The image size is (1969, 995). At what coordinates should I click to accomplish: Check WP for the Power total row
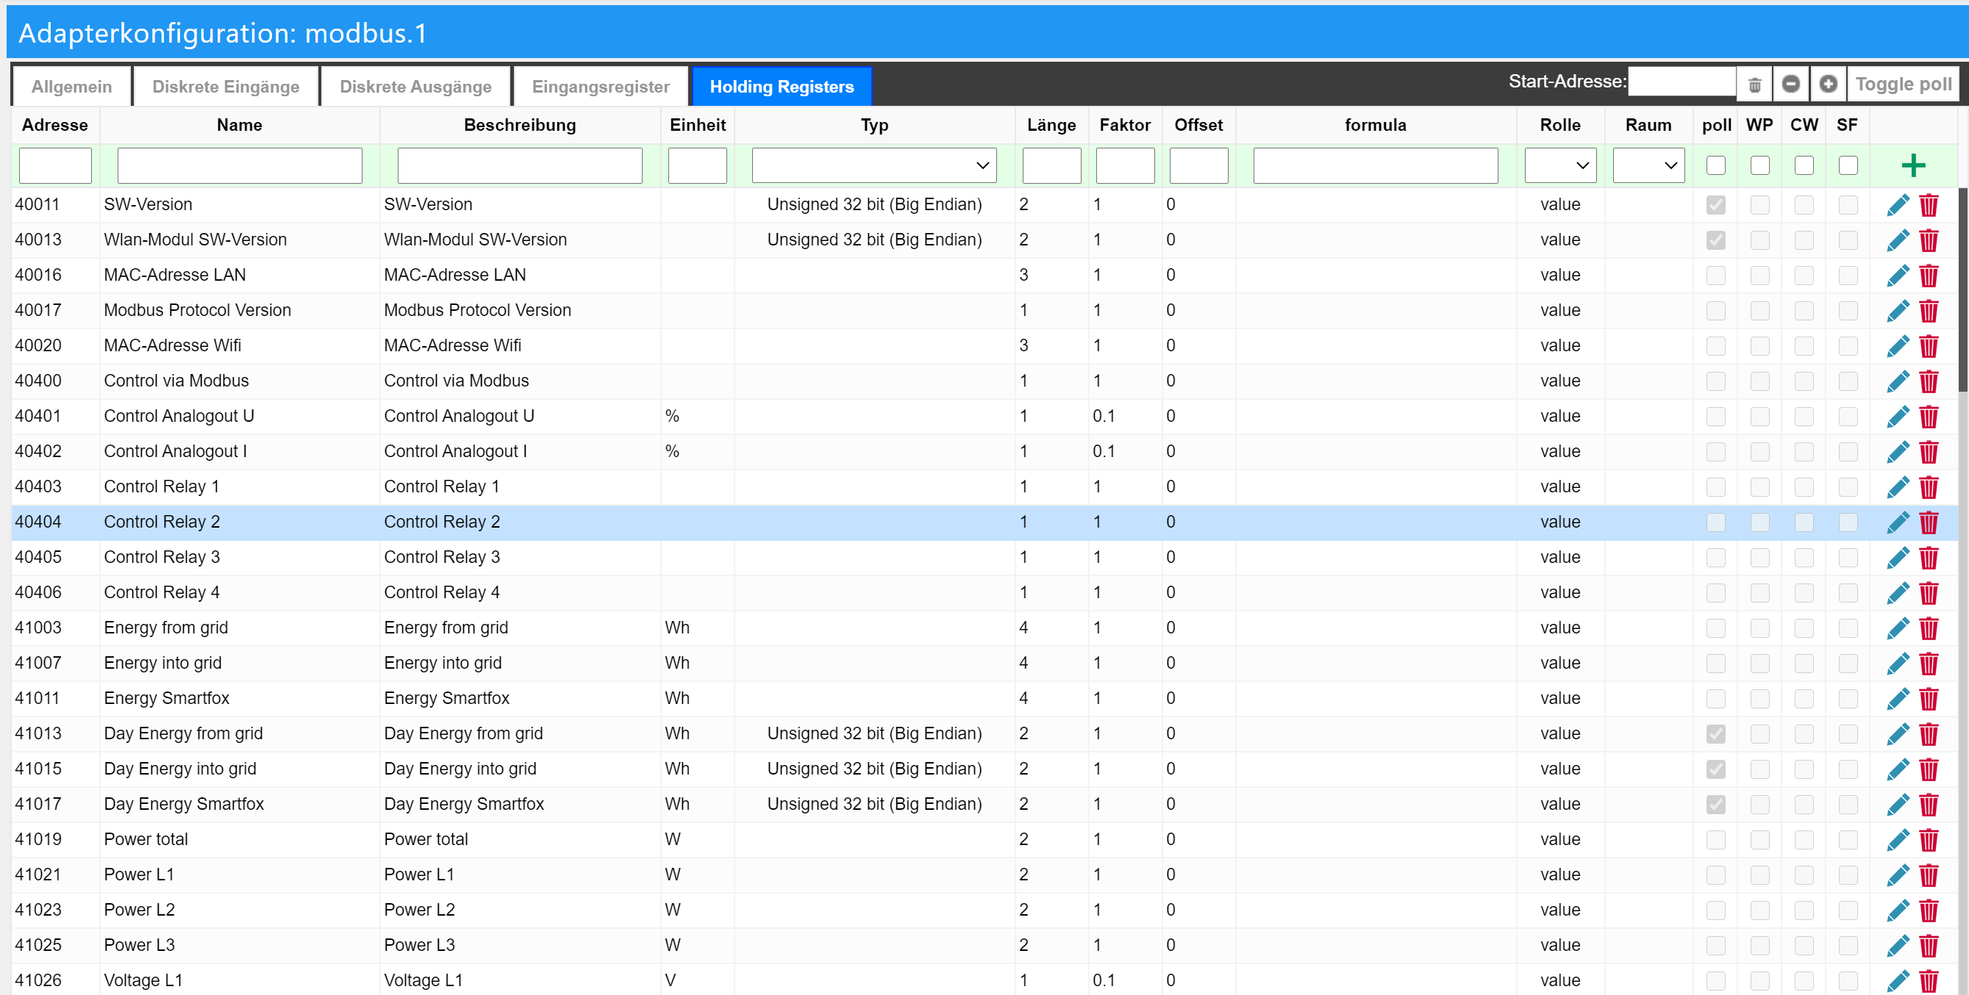pyautogui.click(x=1759, y=839)
